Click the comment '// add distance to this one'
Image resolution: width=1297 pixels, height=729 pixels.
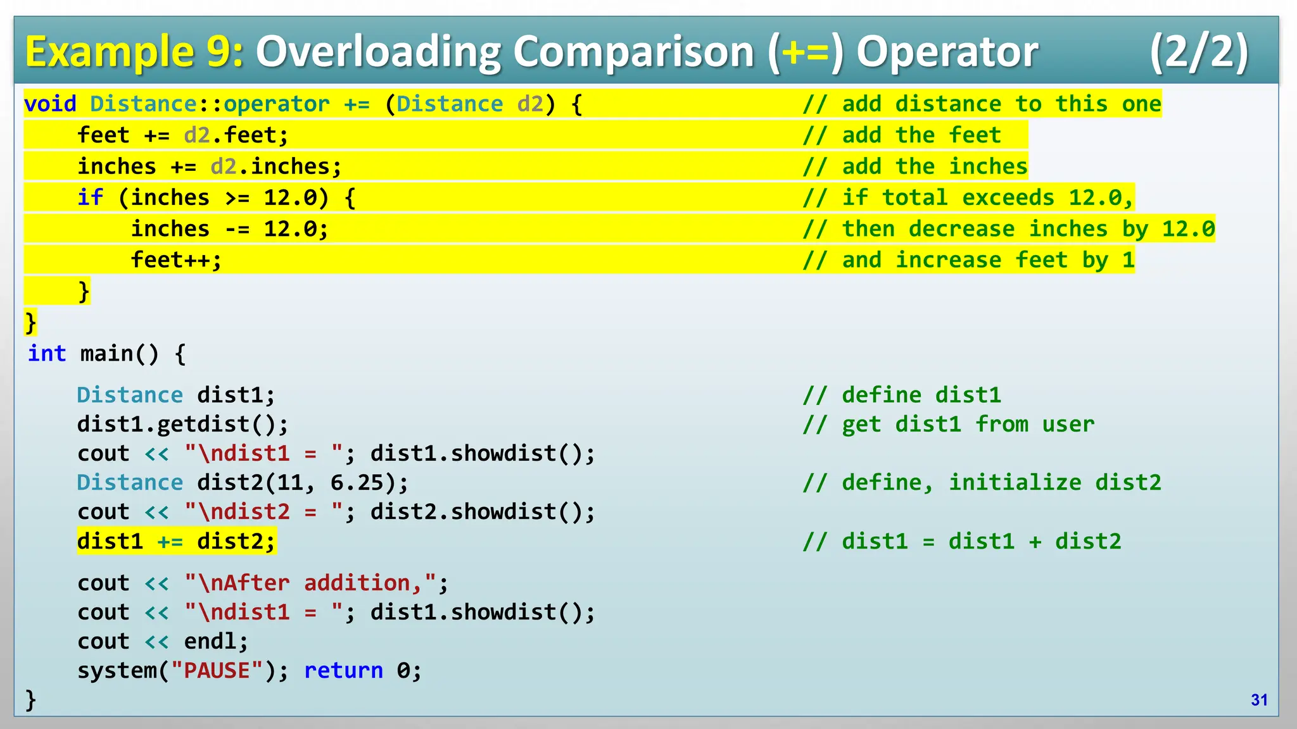tap(982, 104)
